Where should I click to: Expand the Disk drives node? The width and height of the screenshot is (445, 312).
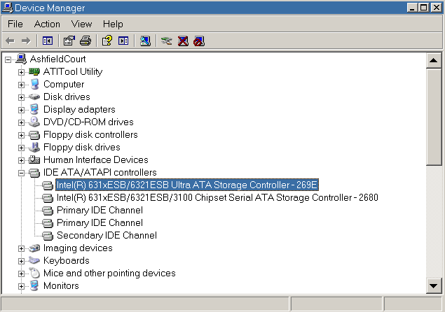tap(21, 97)
